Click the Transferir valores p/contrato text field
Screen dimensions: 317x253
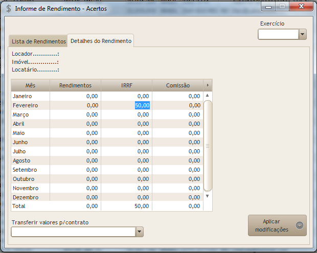pos(73,232)
